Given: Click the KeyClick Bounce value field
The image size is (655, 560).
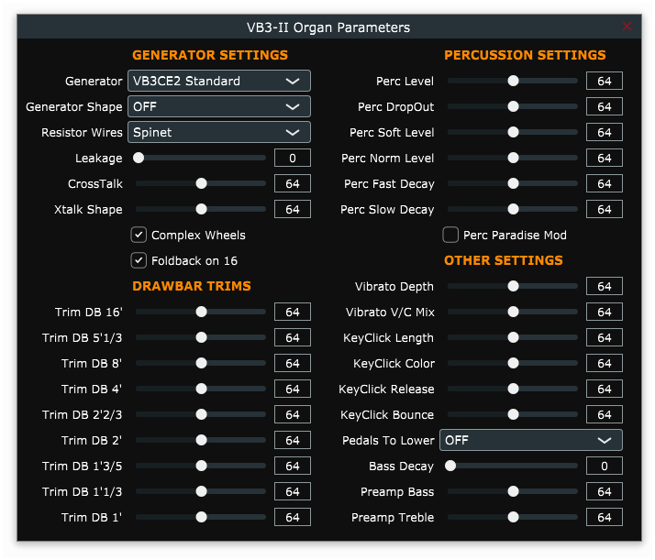Looking at the screenshot, I should click(605, 415).
